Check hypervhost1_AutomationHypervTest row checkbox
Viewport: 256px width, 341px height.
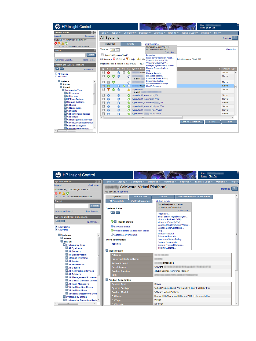(x=103, y=106)
